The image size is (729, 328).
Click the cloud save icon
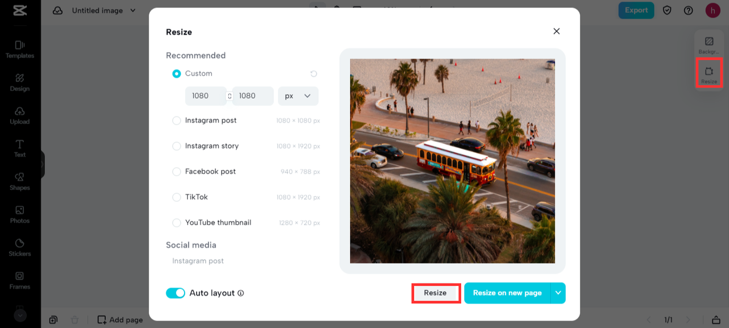click(58, 10)
